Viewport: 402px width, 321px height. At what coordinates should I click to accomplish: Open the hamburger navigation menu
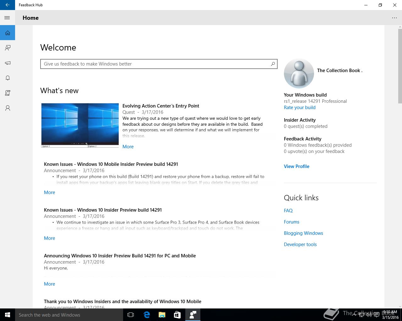click(7, 18)
